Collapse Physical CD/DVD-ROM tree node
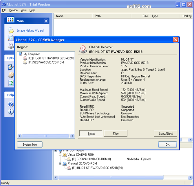Image resolution: width=194 pixels, height=186 pixels. (60, 164)
